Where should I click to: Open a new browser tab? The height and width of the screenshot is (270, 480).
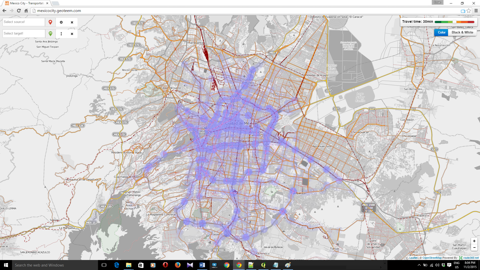coord(55,3)
